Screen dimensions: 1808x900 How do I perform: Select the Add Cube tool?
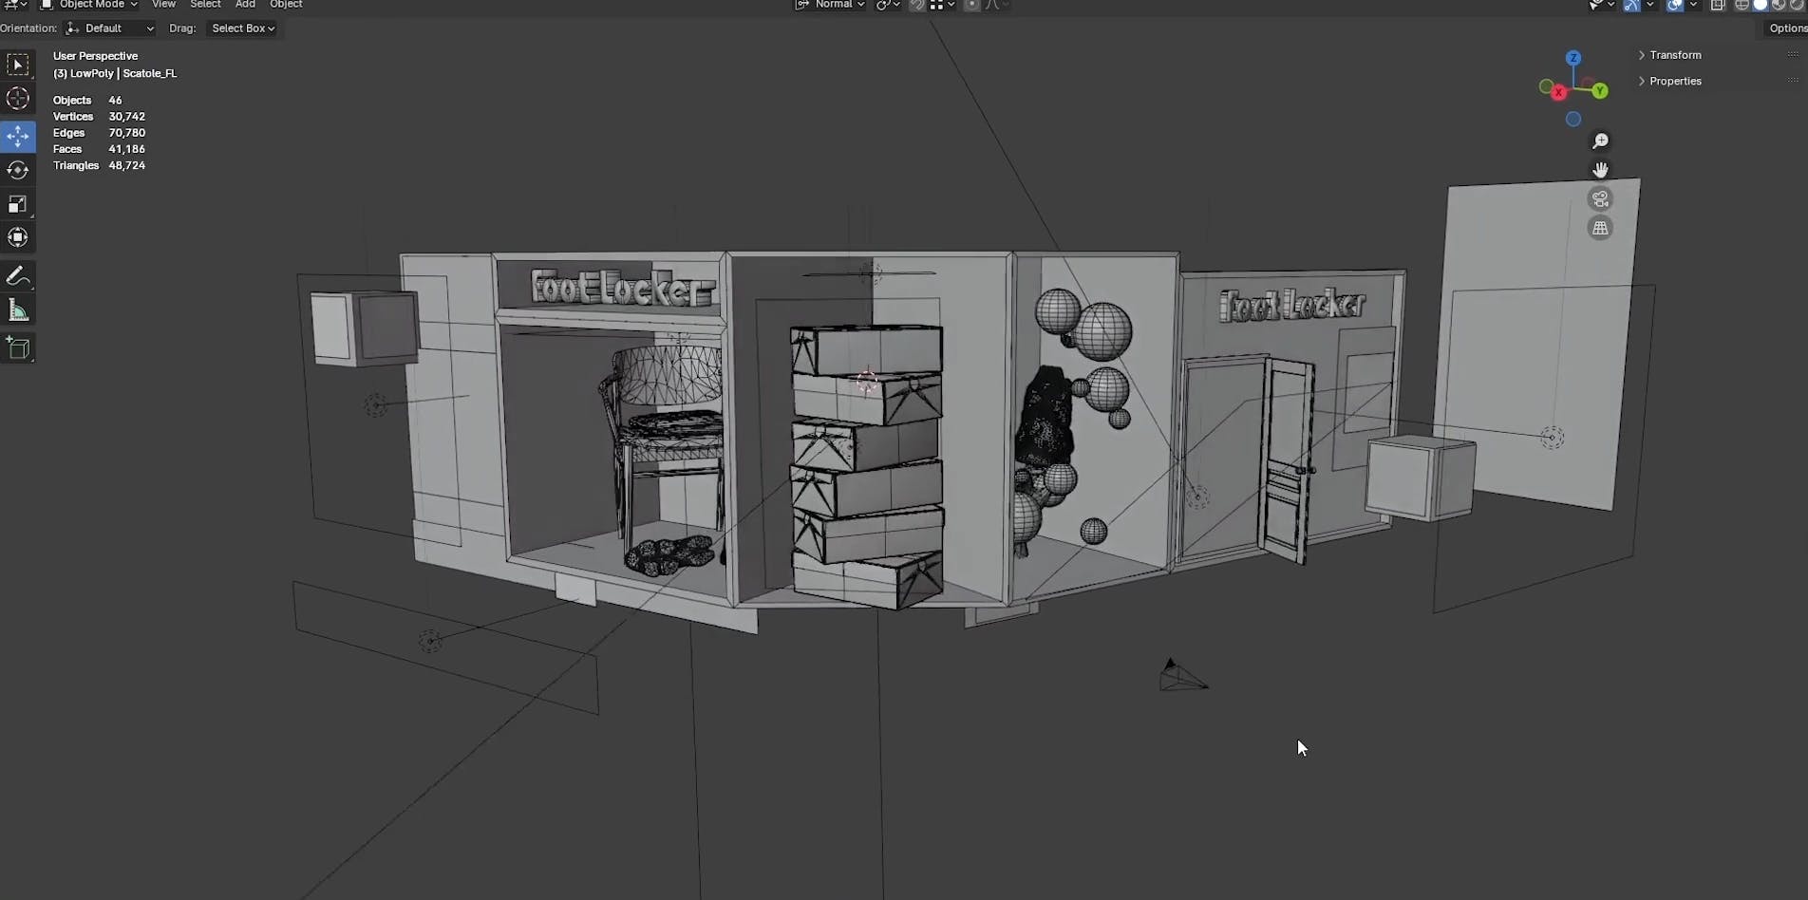[x=18, y=348]
